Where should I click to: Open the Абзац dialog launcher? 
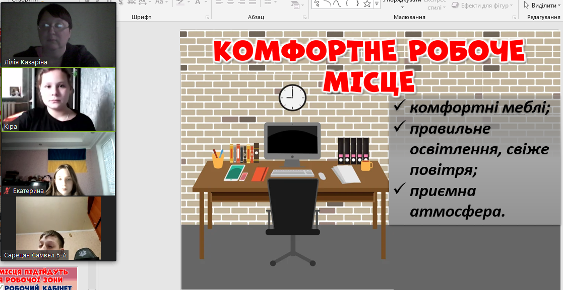(305, 18)
